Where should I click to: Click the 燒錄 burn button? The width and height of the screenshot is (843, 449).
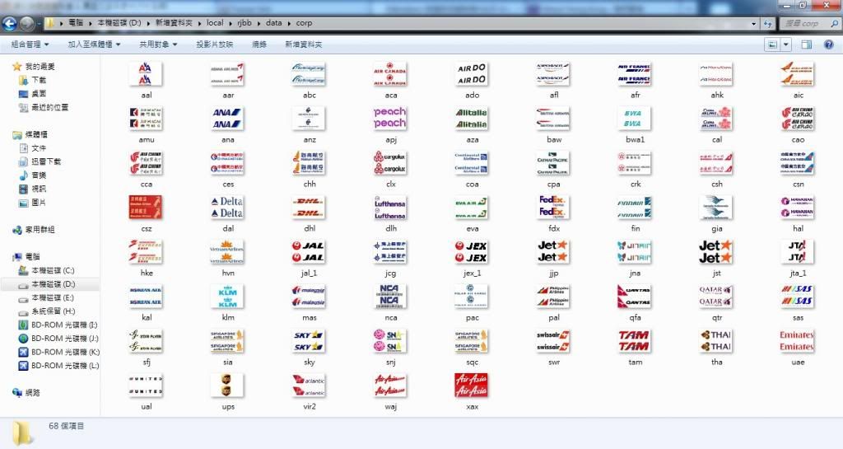pos(259,44)
